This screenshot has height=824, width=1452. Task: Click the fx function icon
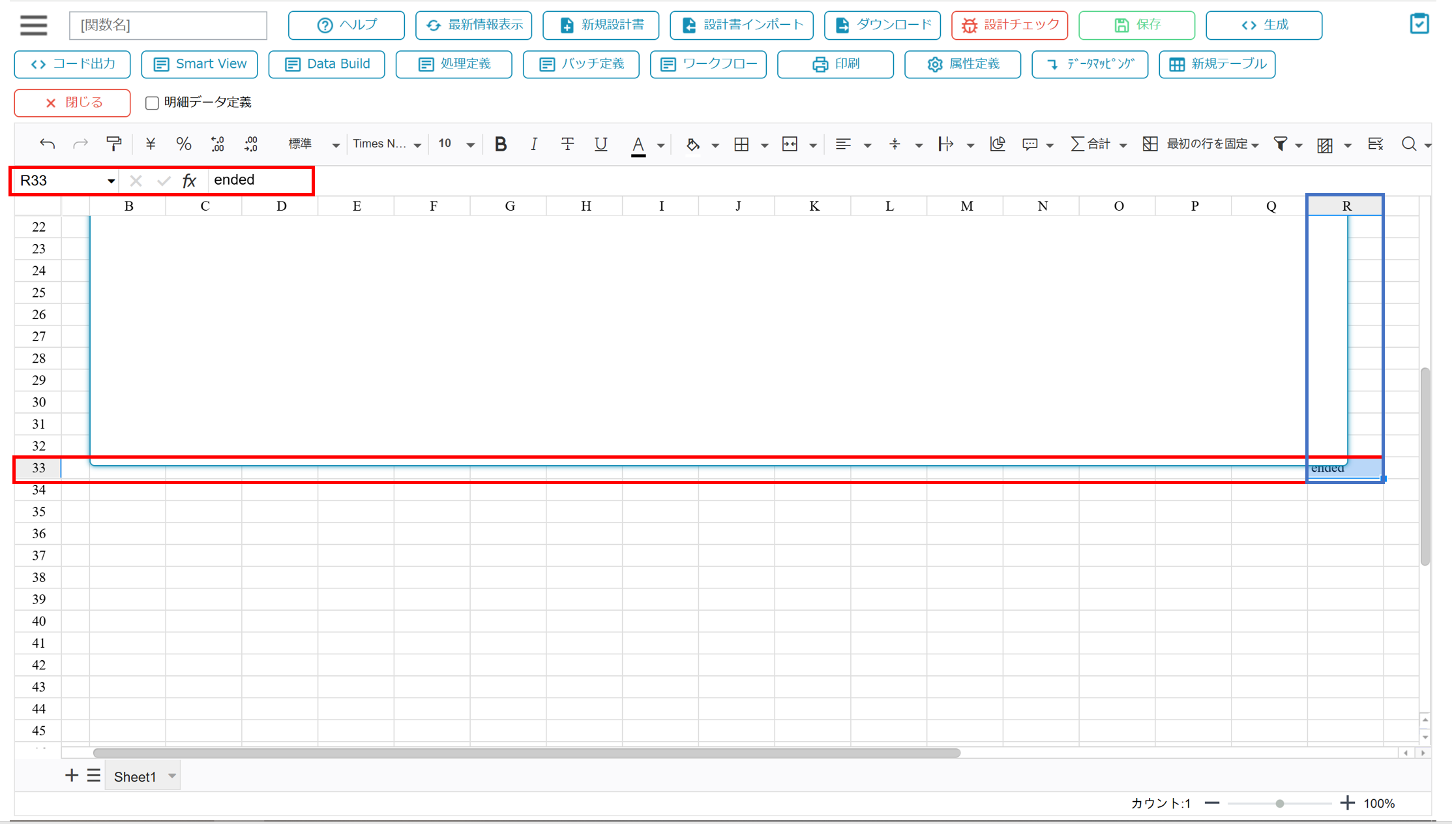[189, 181]
